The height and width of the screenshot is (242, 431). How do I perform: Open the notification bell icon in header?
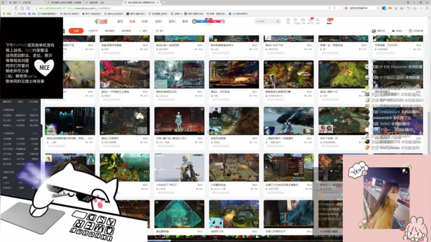coord(318,20)
